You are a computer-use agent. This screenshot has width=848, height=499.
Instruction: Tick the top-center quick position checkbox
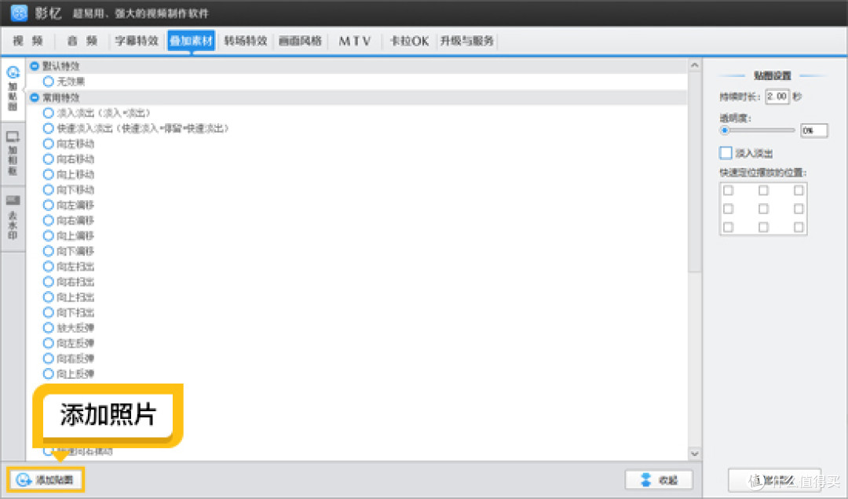[x=763, y=191]
